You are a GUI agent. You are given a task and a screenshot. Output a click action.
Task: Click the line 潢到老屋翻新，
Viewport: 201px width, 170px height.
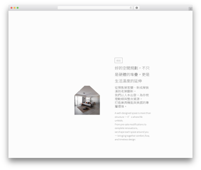125,91
